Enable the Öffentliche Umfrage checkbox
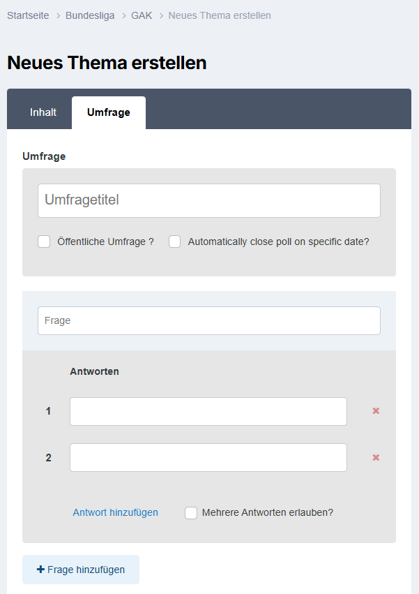The width and height of the screenshot is (419, 594). coord(44,242)
